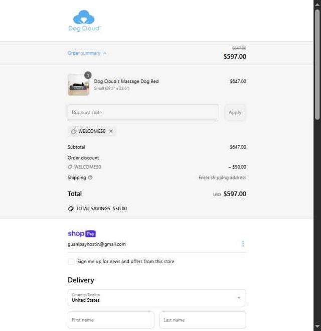The image size is (321, 331).
Task: Click the Shipping info help icon
Action: 90,178
